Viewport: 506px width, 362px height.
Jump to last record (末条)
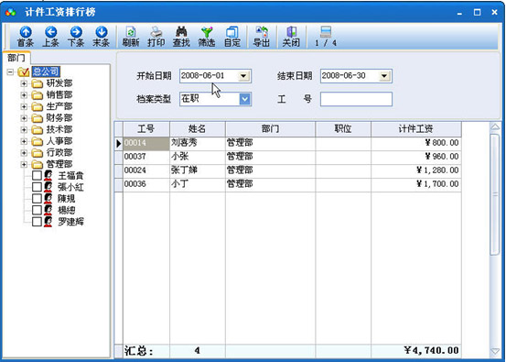click(x=101, y=37)
